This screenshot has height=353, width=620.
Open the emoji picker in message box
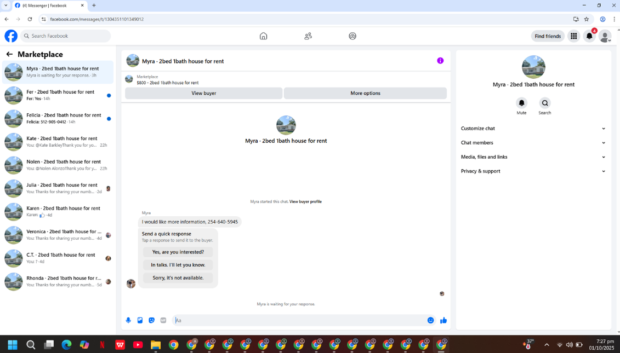[430, 320]
